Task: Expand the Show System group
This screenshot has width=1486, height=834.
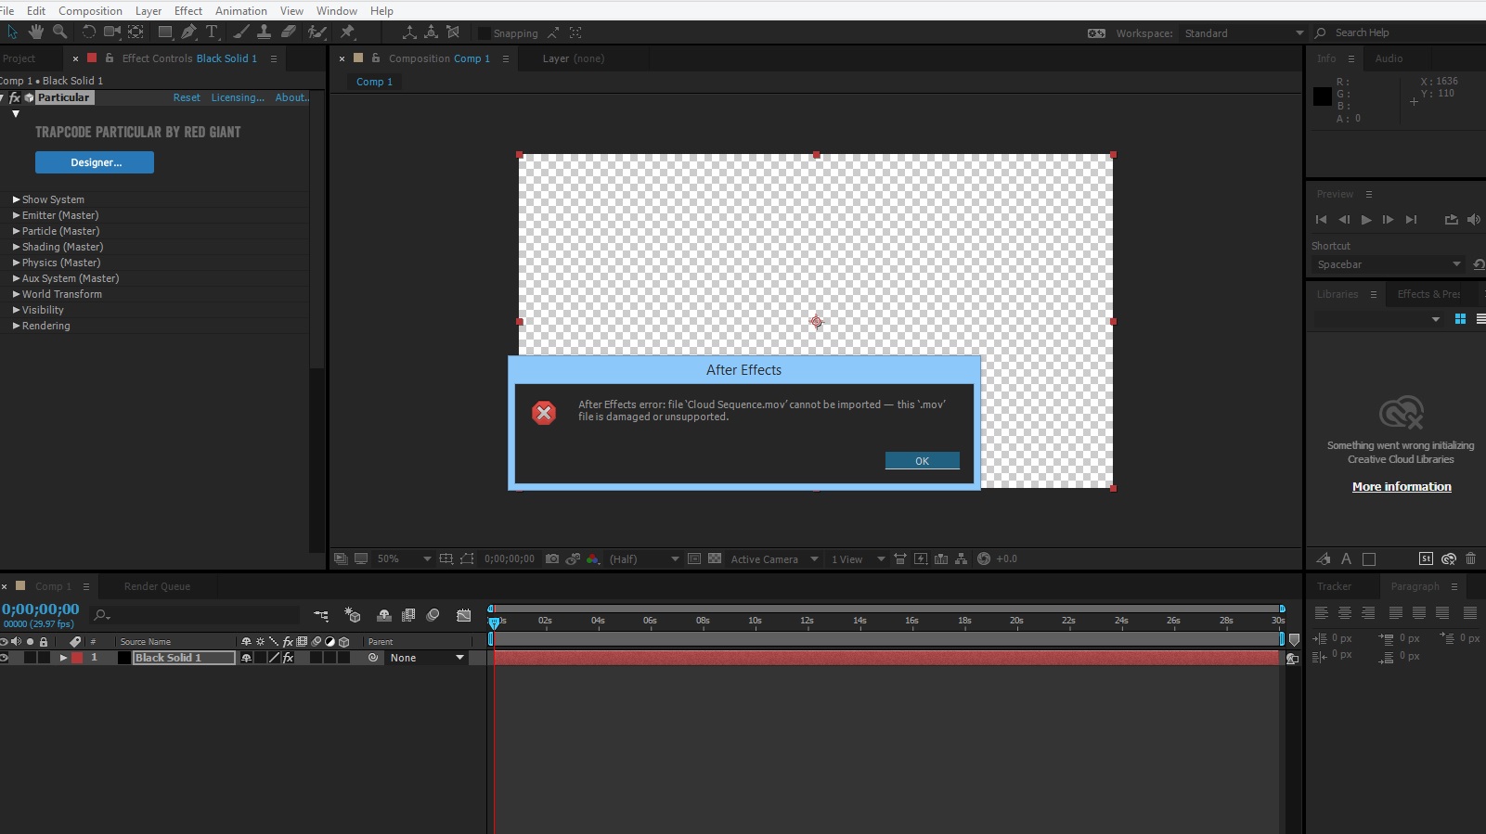Action: 16,199
